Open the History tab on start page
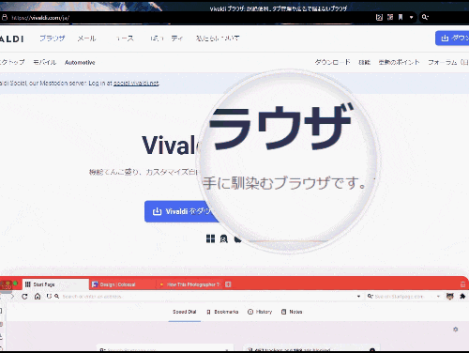469x353 pixels. point(260,312)
